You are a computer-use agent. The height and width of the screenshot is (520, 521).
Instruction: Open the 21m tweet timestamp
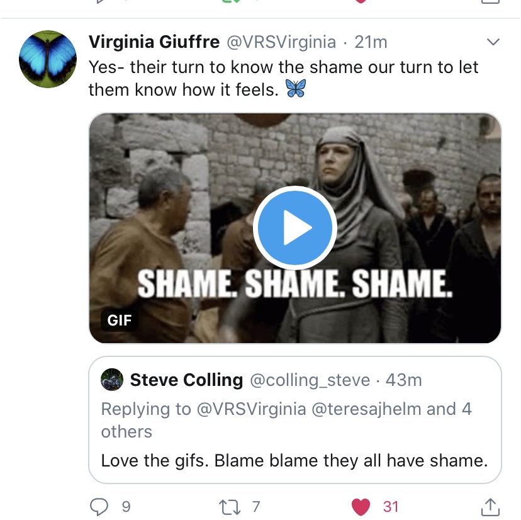[371, 42]
